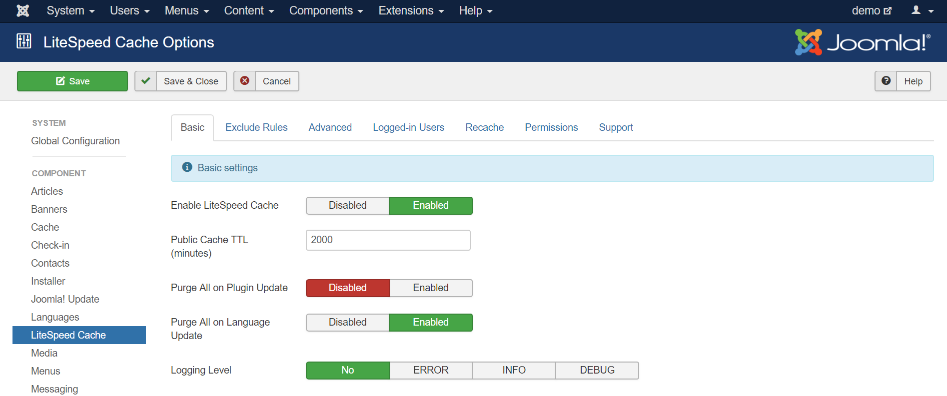The width and height of the screenshot is (947, 396).
Task: Set Enable LiteSpeed Cache to Disabled
Action: tap(348, 205)
